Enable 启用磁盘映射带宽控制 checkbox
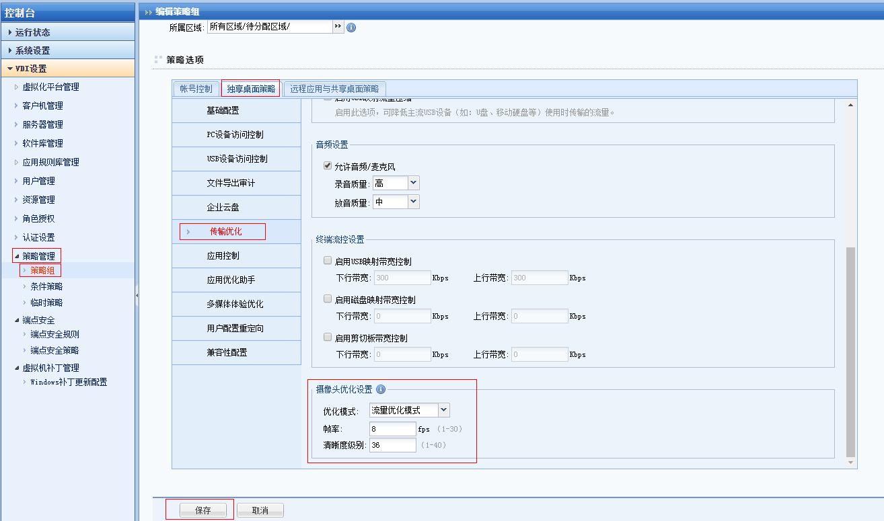Screen dimensions: 884x521 (x=328, y=299)
